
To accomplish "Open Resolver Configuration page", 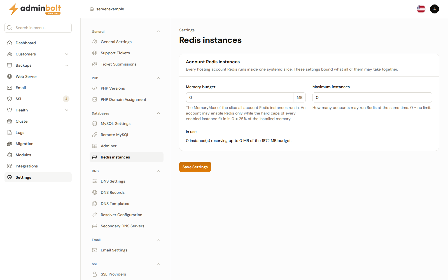I will [x=127, y=215].
